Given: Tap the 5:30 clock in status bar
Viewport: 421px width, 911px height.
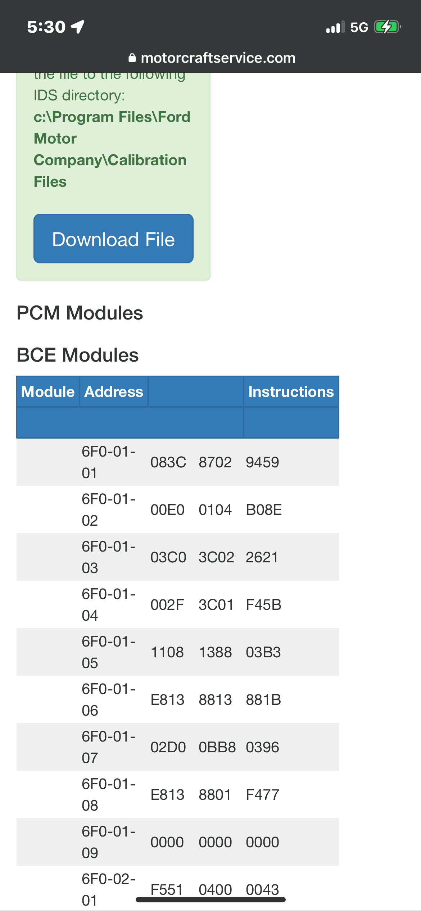Looking at the screenshot, I should pos(46,27).
